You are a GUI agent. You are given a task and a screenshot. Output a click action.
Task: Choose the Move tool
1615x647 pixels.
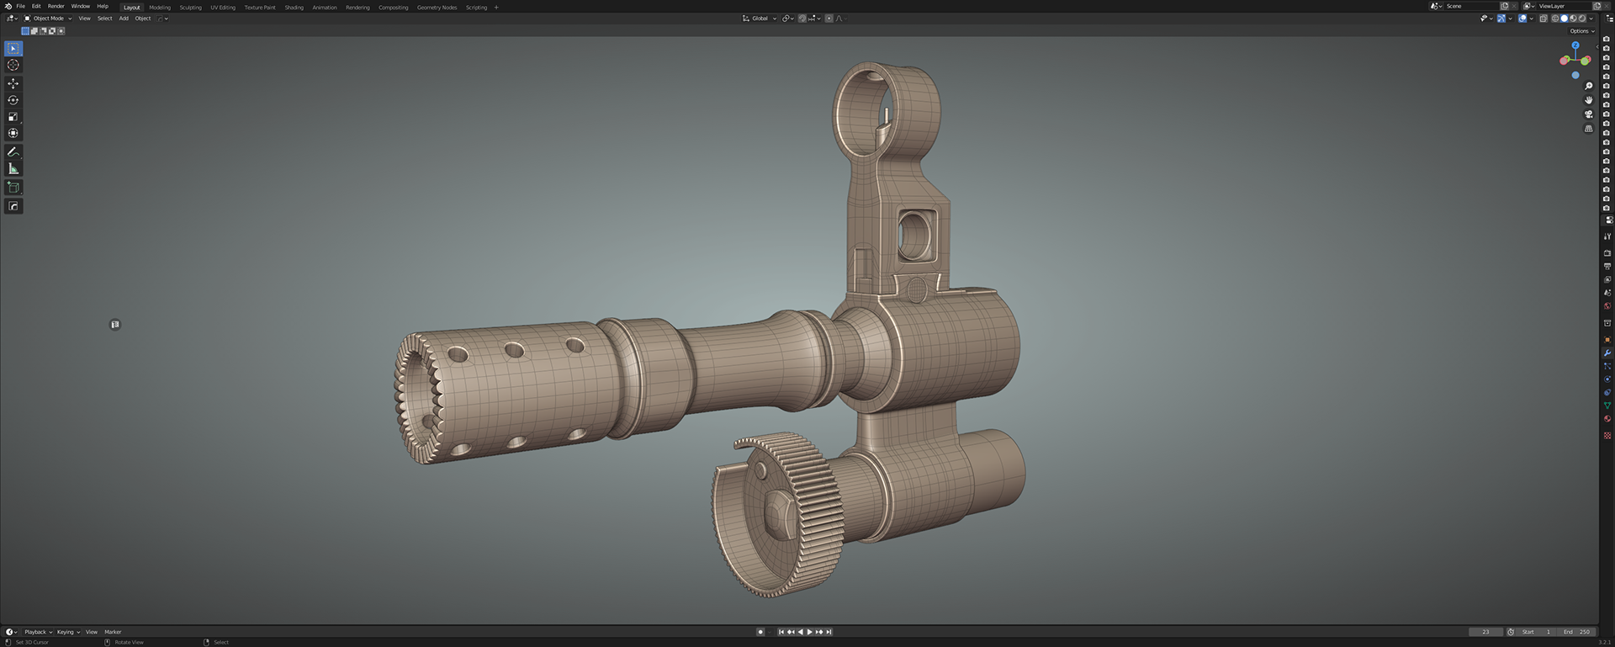13,83
